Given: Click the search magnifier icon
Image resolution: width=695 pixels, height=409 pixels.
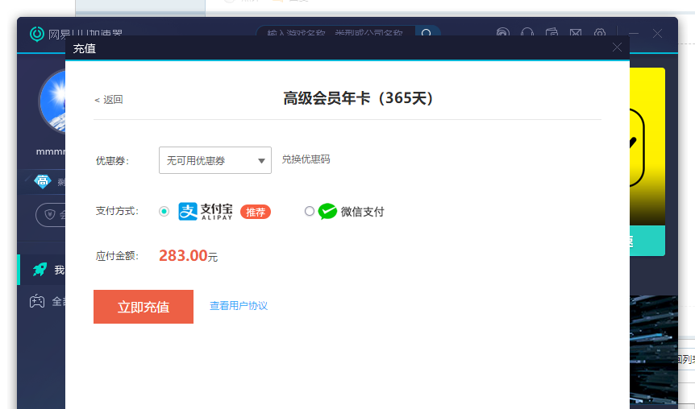Looking at the screenshot, I should tap(427, 33).
